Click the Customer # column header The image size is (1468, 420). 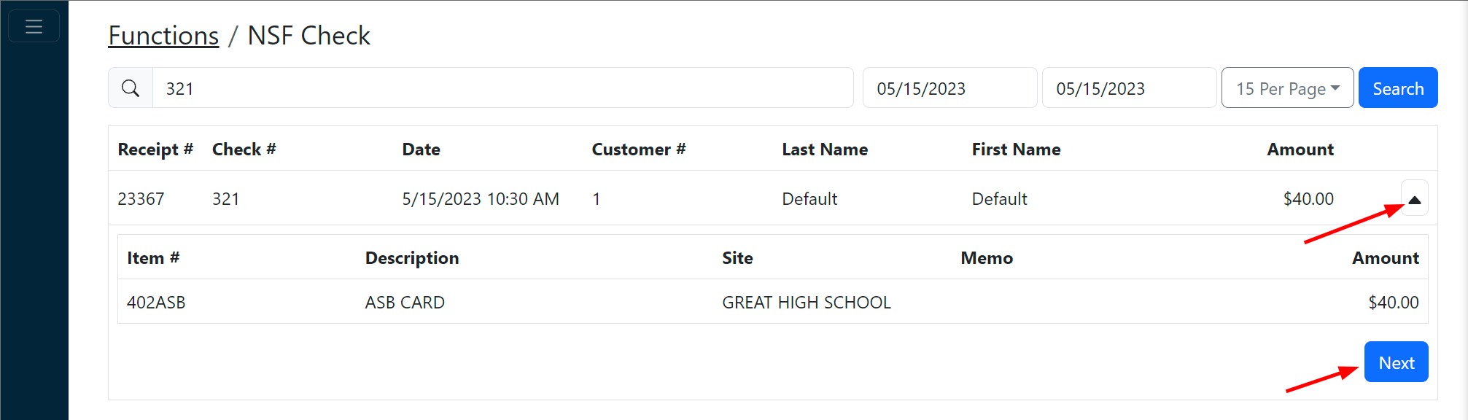tap(637, 149)
